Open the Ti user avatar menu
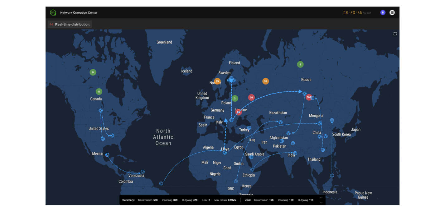This screenshot has height=212, width=445. pos(383,12)
